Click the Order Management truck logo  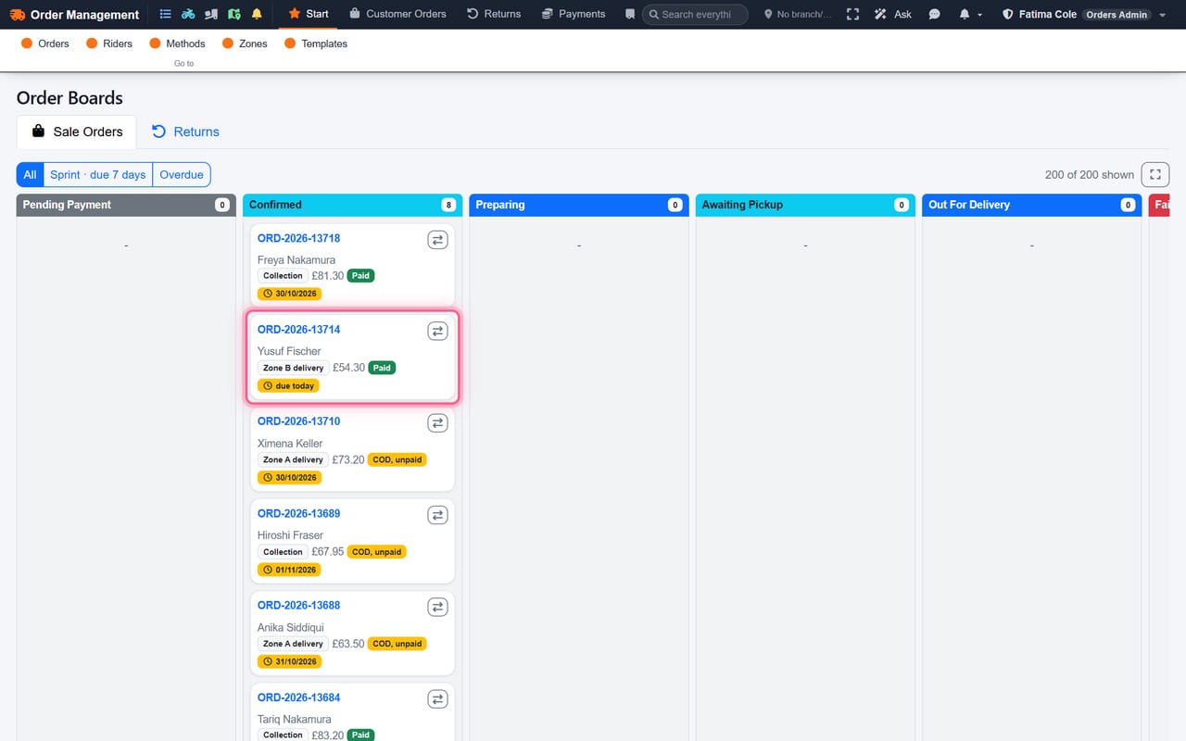coord(18,15)
